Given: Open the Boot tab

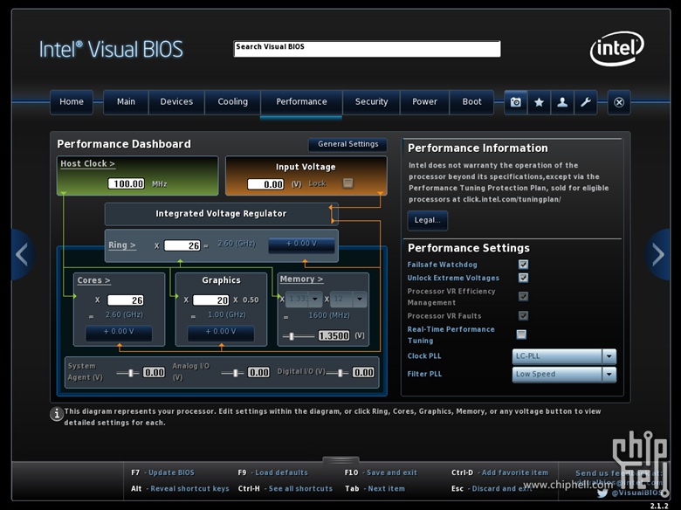Looking at the screenshot, I should pos(472,102).
